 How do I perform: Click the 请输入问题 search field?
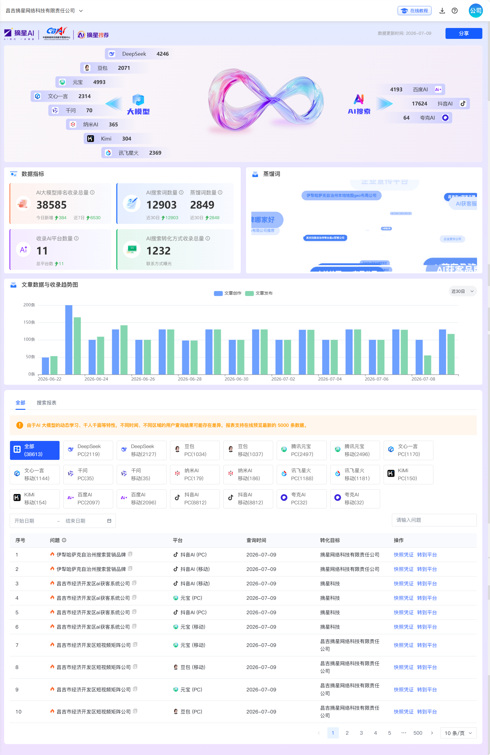coord(434,520)
